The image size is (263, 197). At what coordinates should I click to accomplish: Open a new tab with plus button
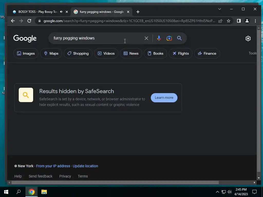tap(138, 12)
